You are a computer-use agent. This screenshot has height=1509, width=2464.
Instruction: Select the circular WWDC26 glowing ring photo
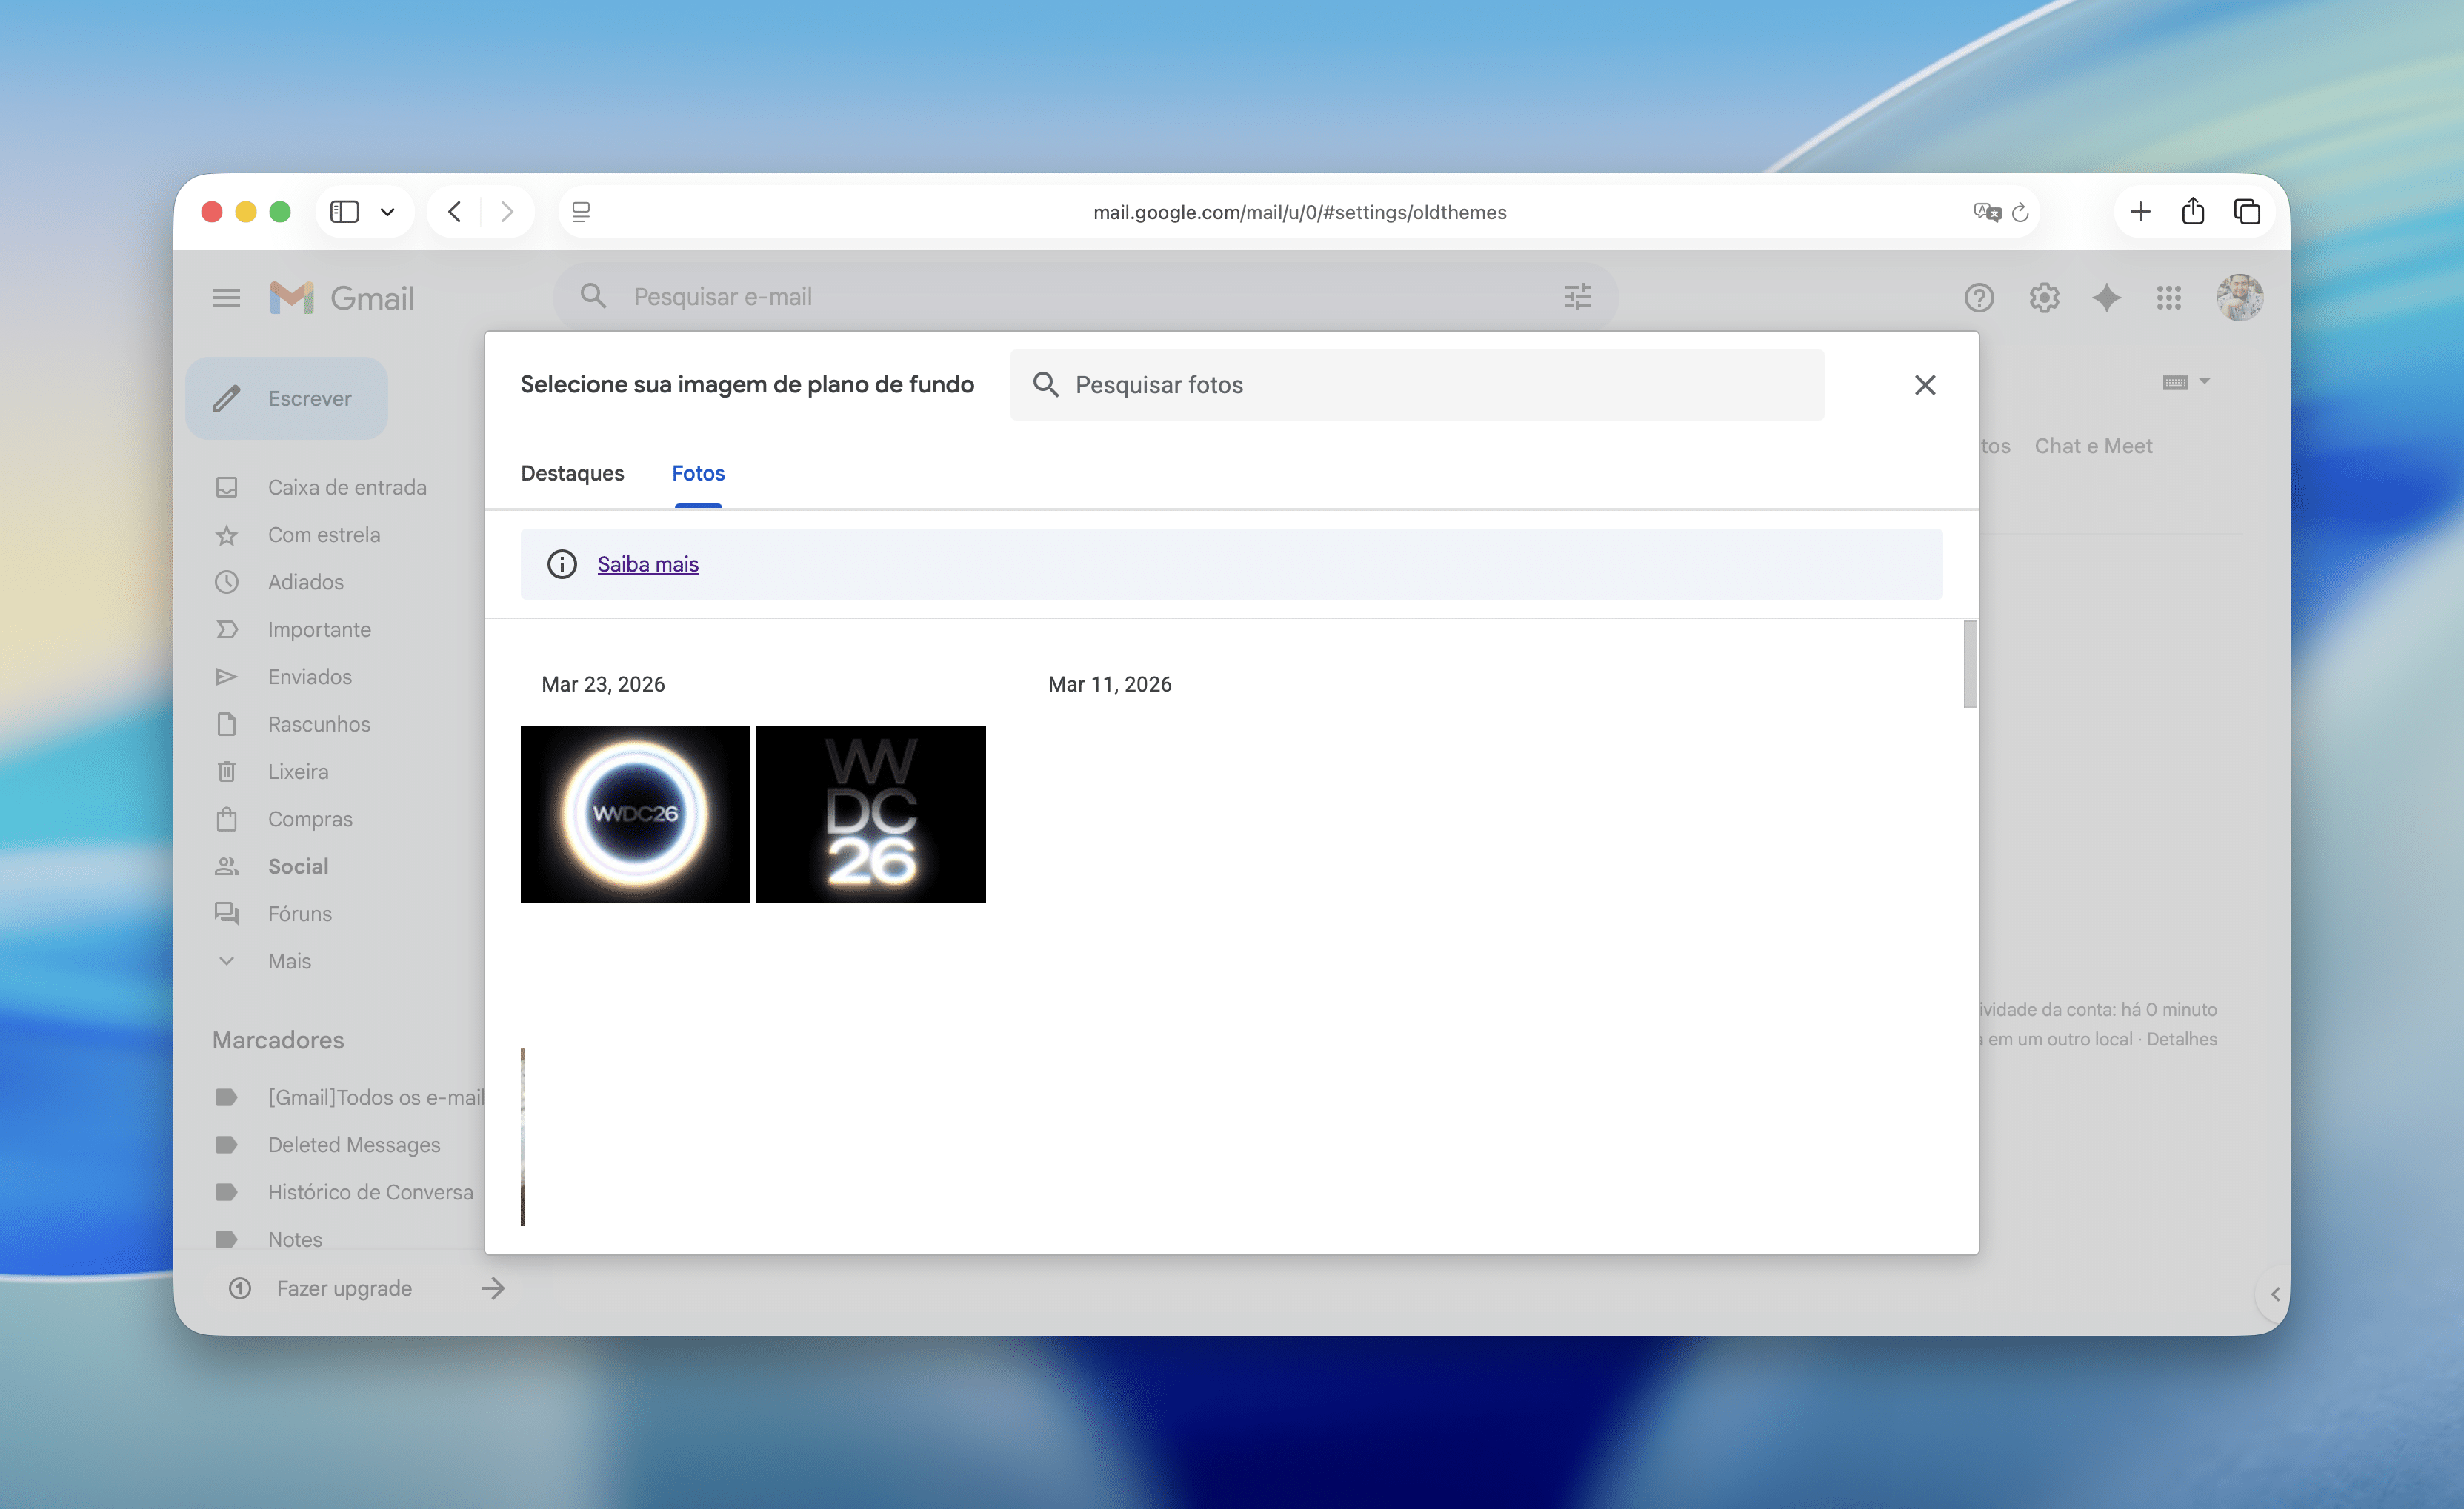pyautogui.click(x=635, y=814)
